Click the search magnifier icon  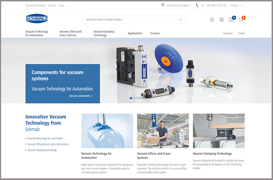(x=181, y=20)
